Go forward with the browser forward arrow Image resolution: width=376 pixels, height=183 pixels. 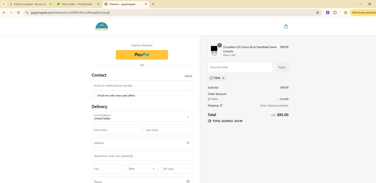(x=11, y=12)
